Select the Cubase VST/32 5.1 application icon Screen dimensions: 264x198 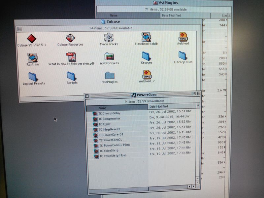(x=31, y=38)
